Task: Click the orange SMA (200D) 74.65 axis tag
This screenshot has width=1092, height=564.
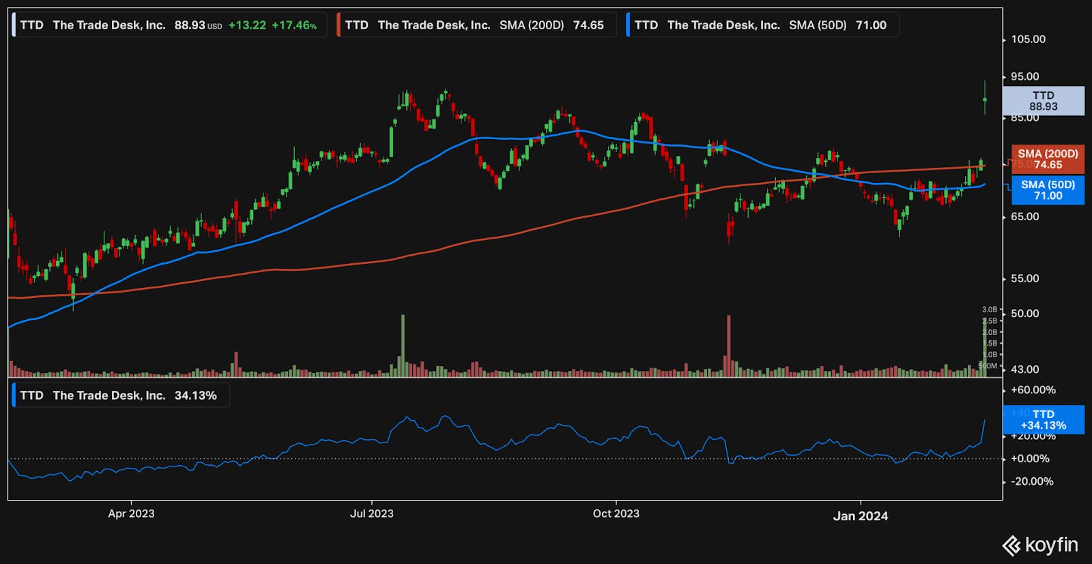Action: tap(1048, 160)
